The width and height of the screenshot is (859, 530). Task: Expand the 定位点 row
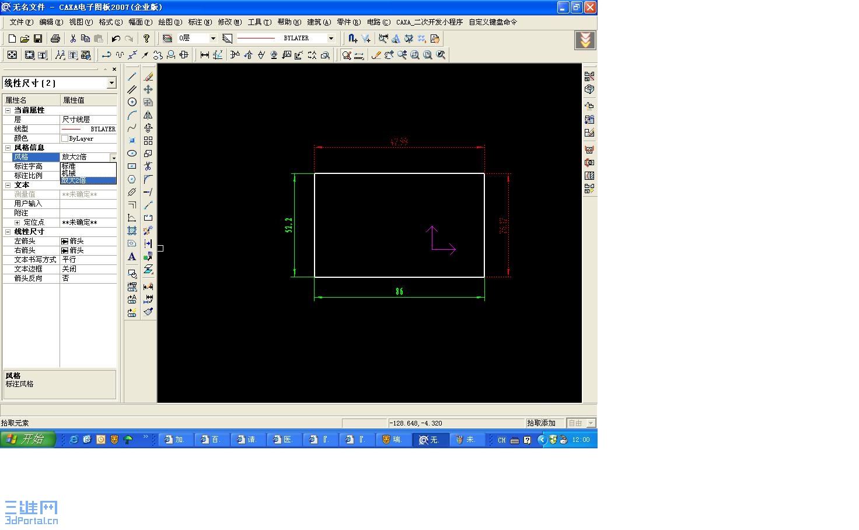coord(17,222)
